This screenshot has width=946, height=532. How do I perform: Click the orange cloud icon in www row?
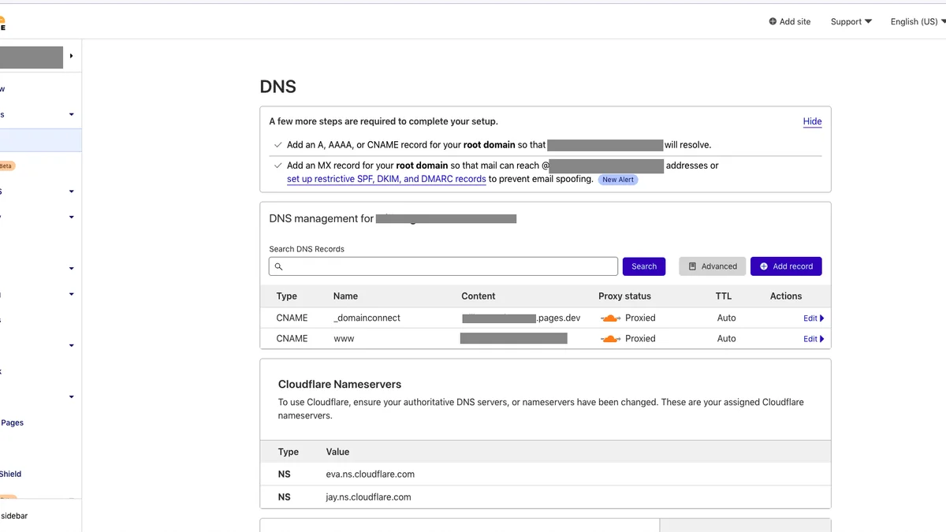pyautogui.click(x=610, y=339)
